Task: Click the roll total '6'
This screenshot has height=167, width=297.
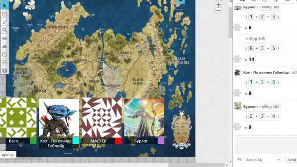Action: [x=250, y=28]
